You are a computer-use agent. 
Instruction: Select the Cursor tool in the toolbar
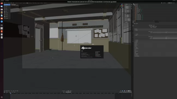tap(7, 6)
